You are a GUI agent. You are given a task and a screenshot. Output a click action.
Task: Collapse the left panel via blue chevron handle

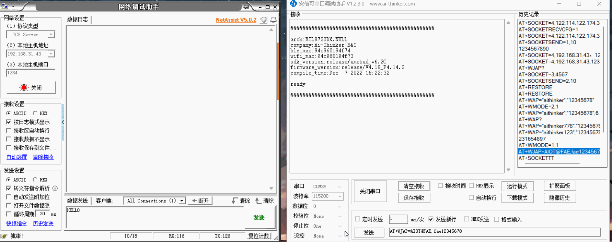point(63,122)
